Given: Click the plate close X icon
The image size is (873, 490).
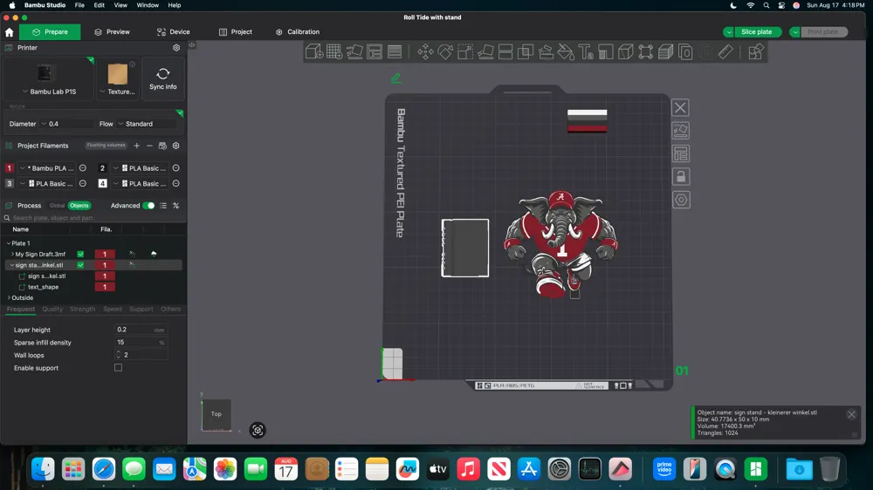Looking at the screenshot, I should pyautogui.click(x=680, y=107).
